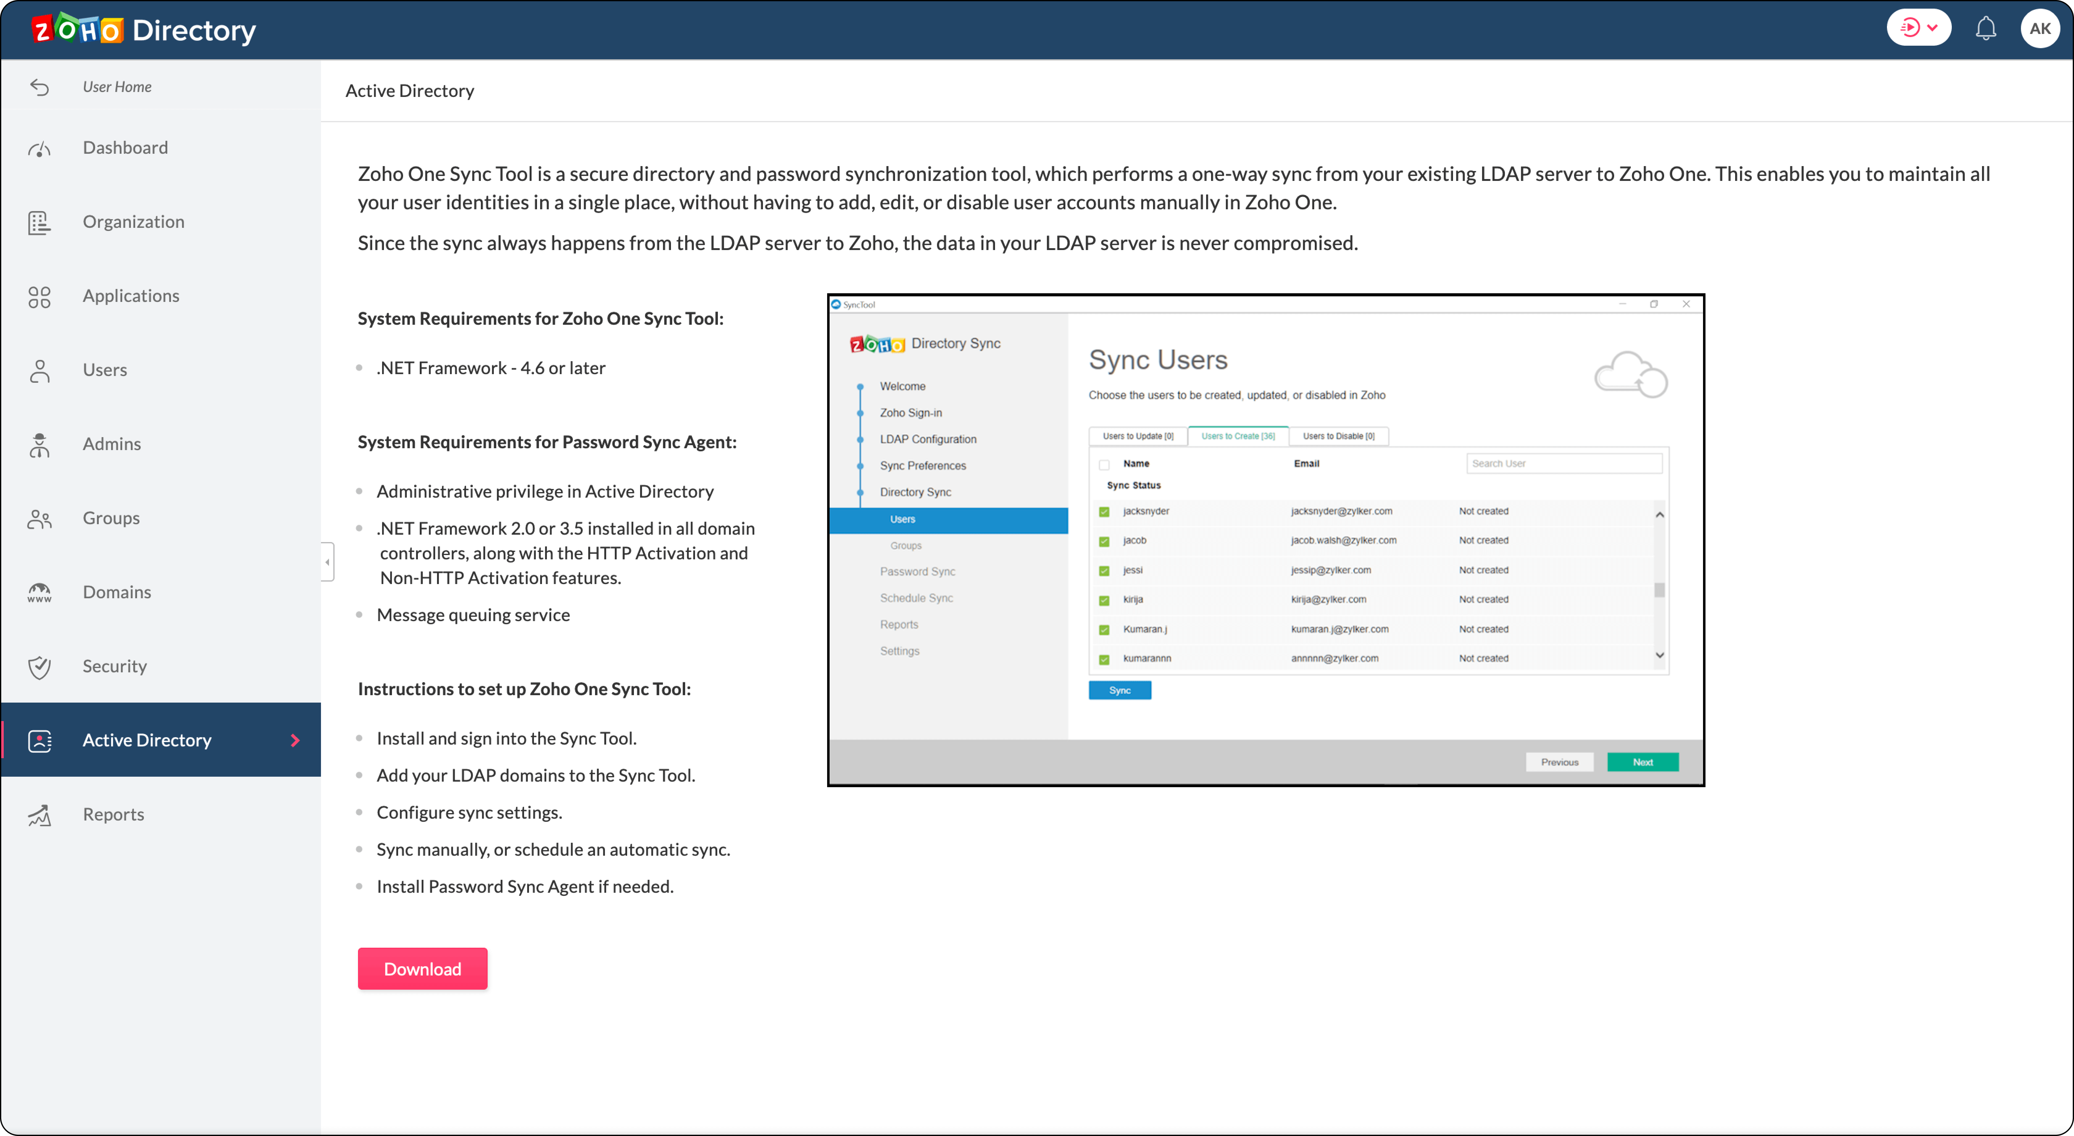Viewport: 2074px width, 1136px height.
Task: Click the user list scroll-down arrow
Action: click(x=1660, y=655)
